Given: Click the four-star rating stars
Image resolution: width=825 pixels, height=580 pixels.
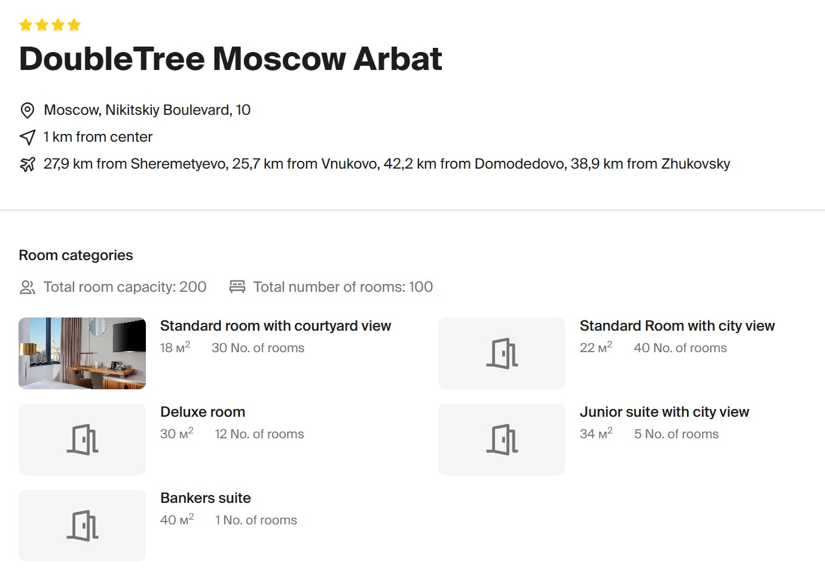Looking at the screenshot, I should (50, 25).
